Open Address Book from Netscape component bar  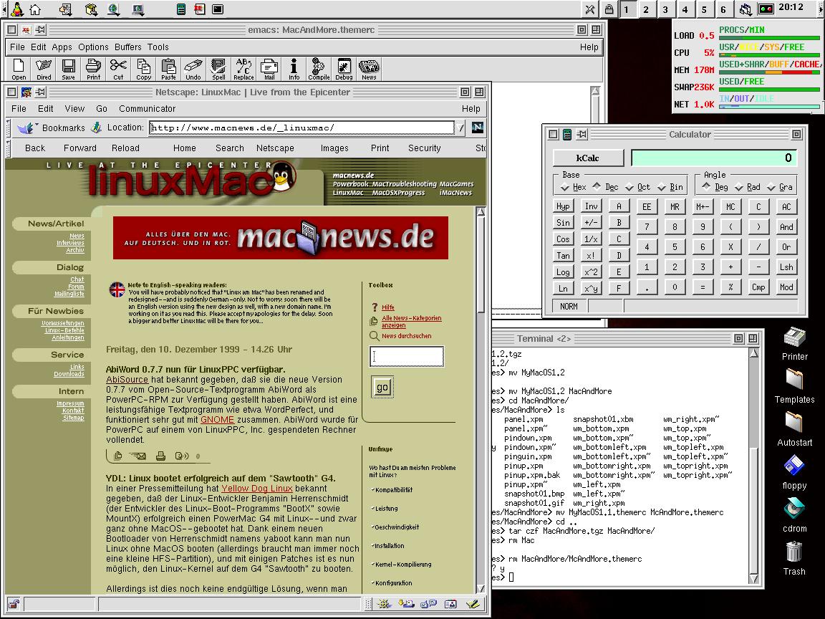click(450, 604)
